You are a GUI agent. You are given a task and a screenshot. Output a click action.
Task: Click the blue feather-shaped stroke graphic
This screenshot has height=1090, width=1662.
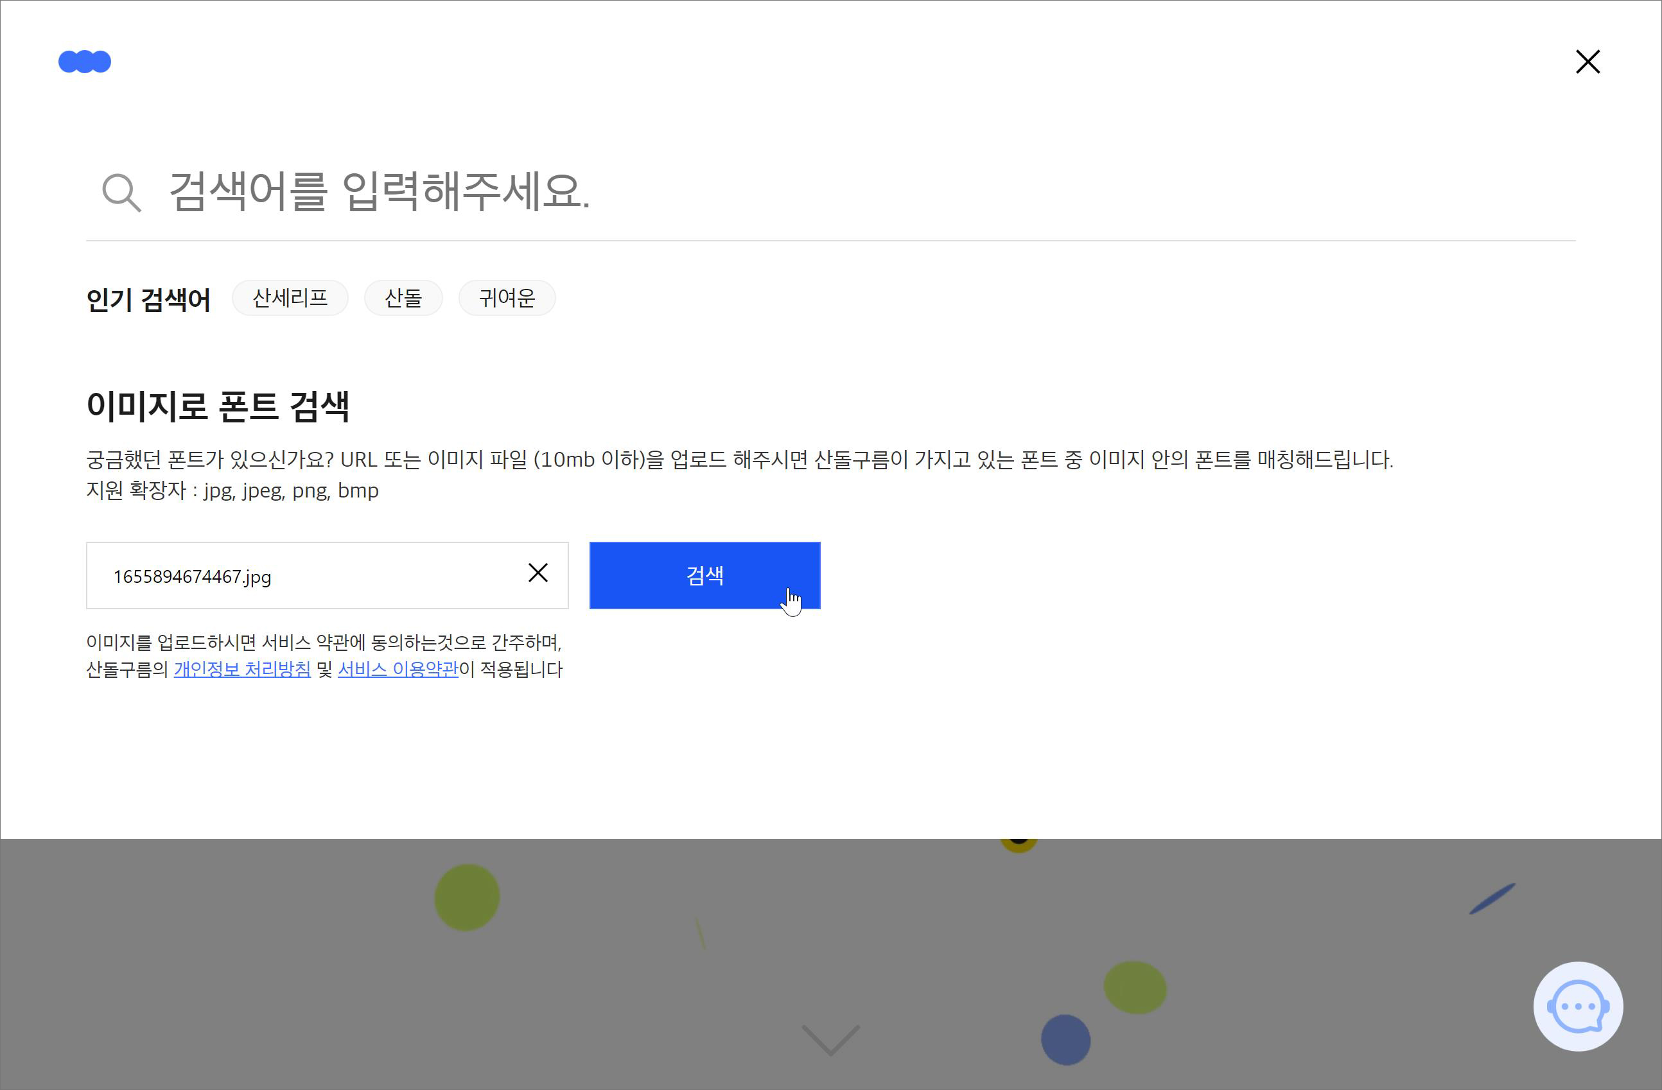pos(1492,899)
